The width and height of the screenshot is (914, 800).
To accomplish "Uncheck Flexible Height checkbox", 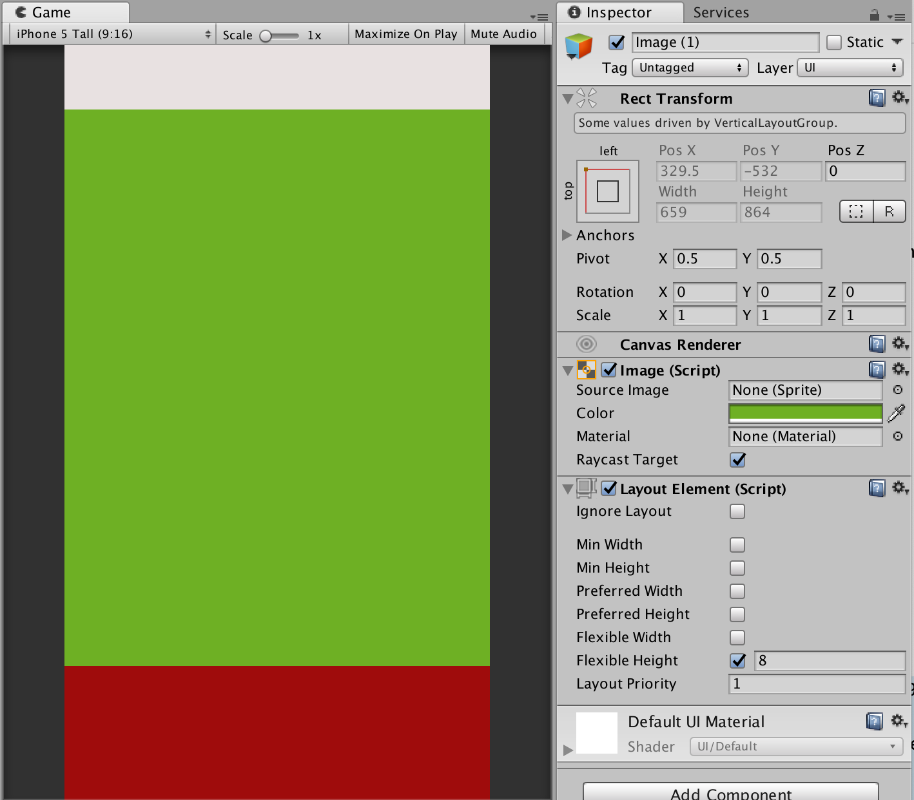I will click(x=737, y=661).
